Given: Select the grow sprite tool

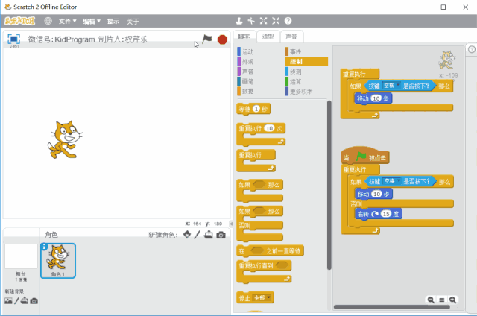Looking at the screenshot, I should 264,21.
